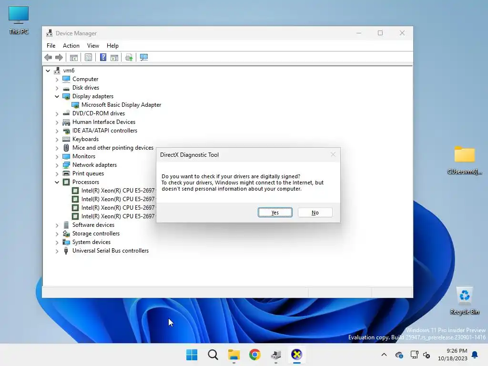Expand the System devices category
Viewport: 488px width, 366px height.
(57, 242)
